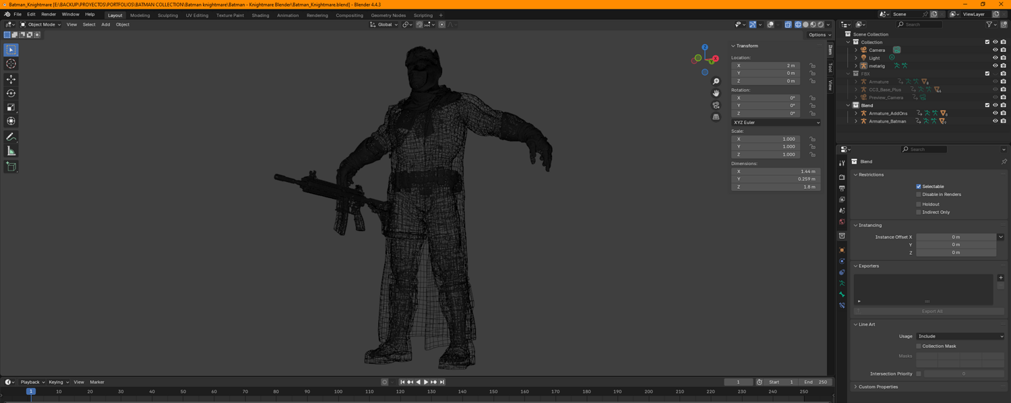Open the Scene properties tab icon
This screenshot has width=1011, height=403.
[842, 210]
